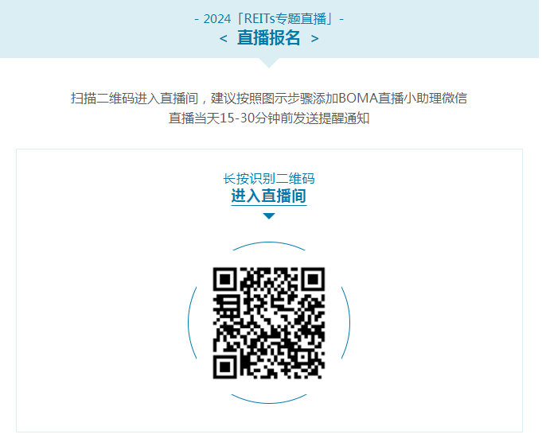542x442 pixels.
Task: Click the instruction line mentioning BOMA直播小助理微信
Action: [269, 99]
